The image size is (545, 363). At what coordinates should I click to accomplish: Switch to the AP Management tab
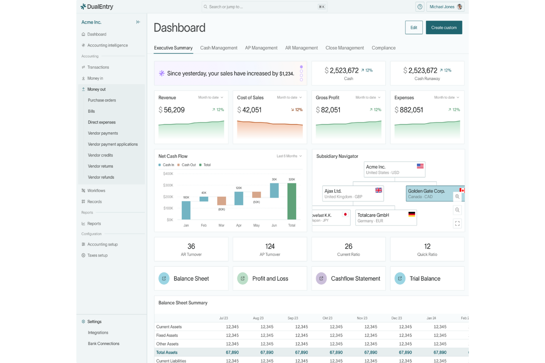[x=261, y=48]
